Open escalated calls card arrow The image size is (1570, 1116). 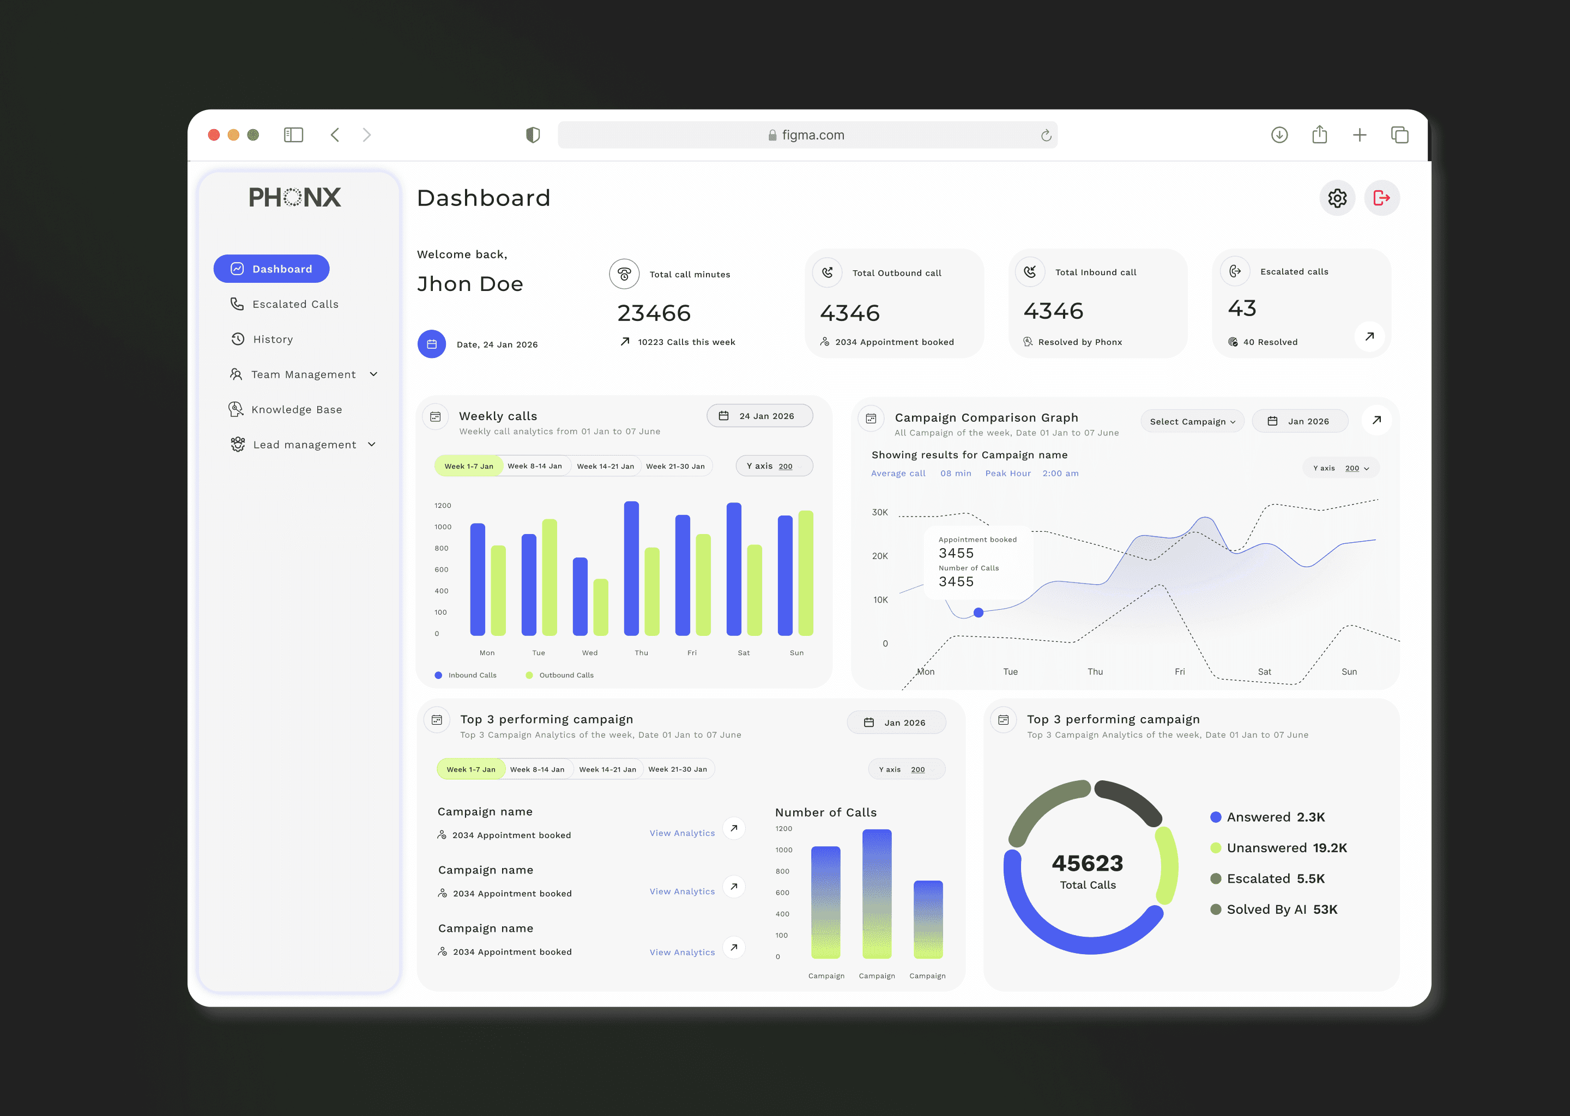[1369, 336]
